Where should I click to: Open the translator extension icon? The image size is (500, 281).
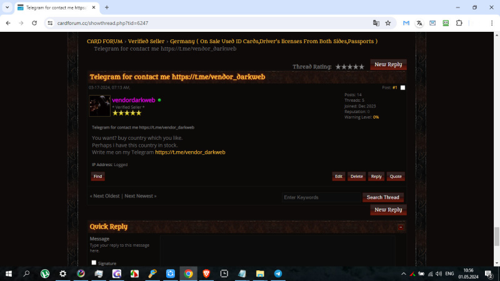click(x=419, y=23)
